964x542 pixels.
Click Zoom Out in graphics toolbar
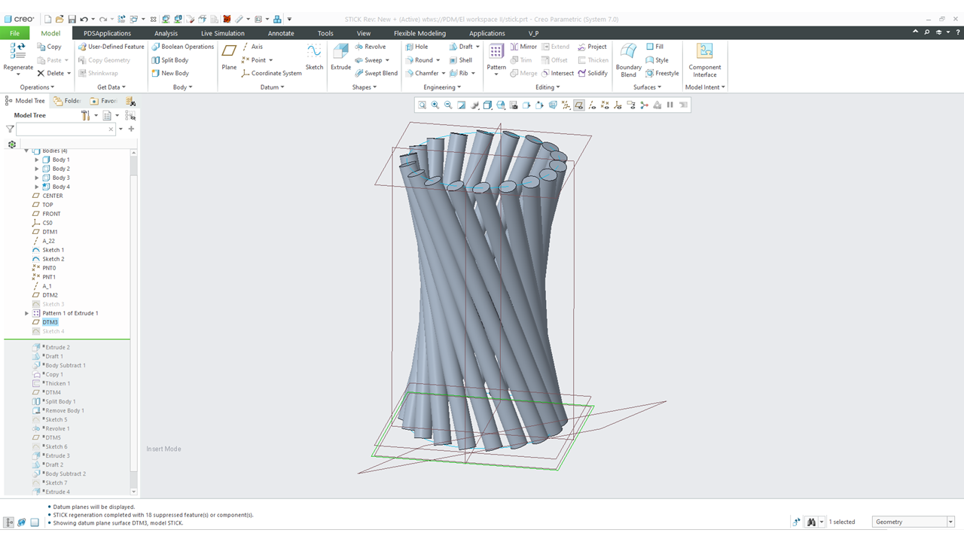448,105
